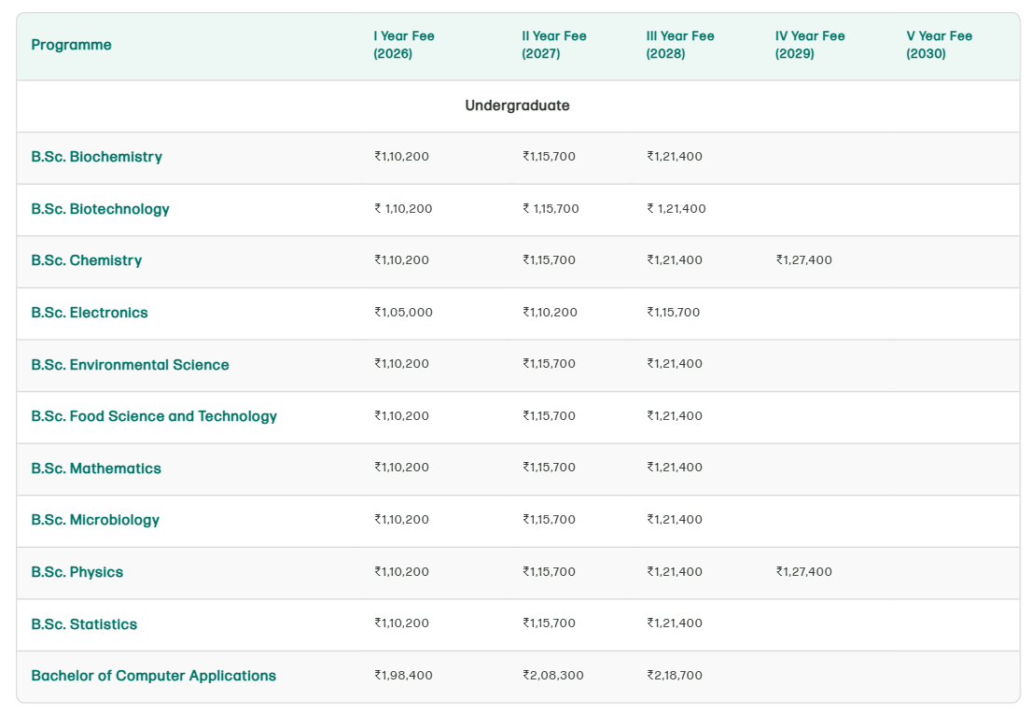Open the B.Sc. Food Science and Technology link

[x=153, y=416]
